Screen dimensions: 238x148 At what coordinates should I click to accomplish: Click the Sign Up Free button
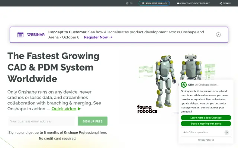(93, 121)
